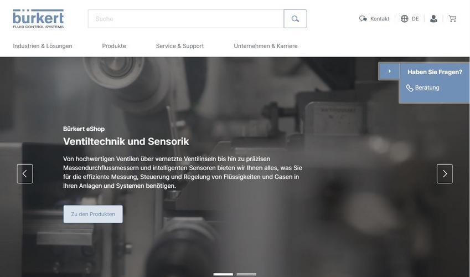The width and height of the screenshot is (470, 277).
Task: Collapse the Haben Sie Fragen panel
Action: [389, 71]
